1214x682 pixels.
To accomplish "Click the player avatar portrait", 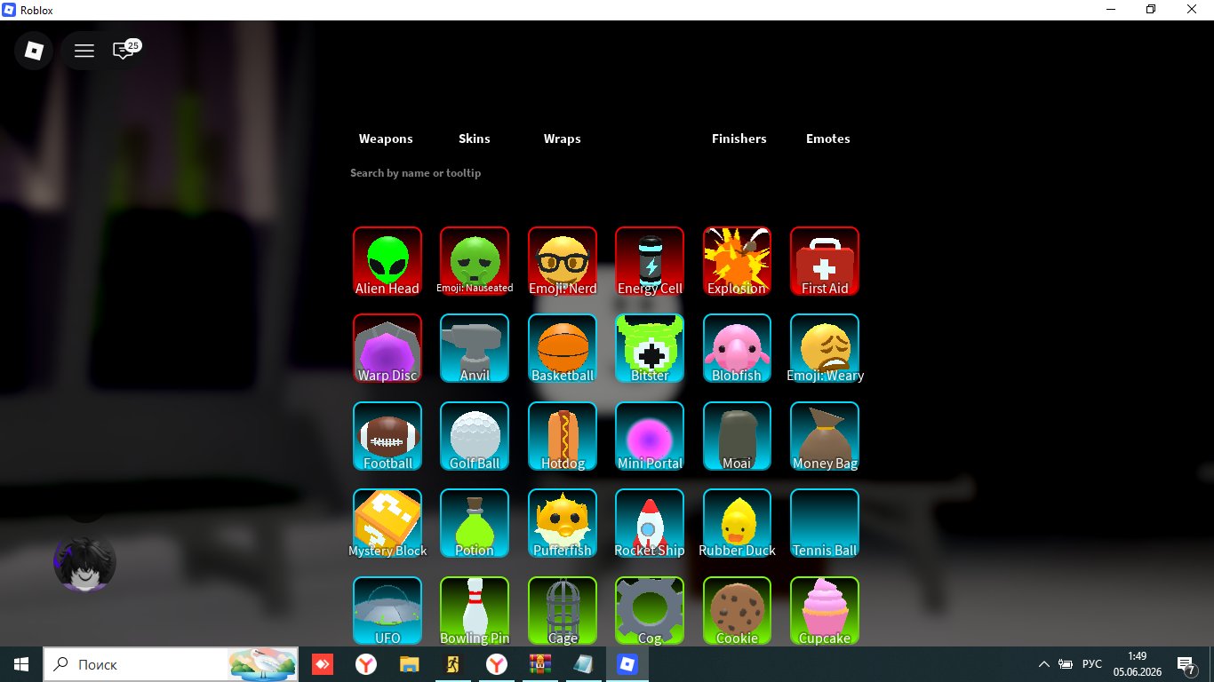I will pyautogui.click(x=84, y=562).
